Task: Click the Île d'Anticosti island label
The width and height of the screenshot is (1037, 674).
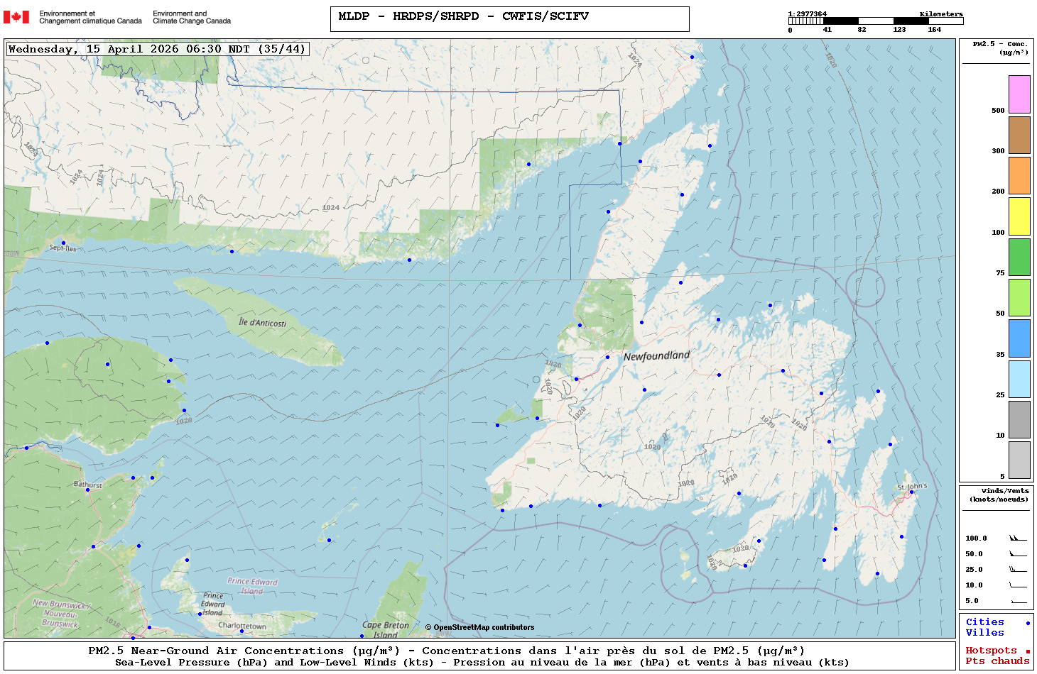Action: tap(262, 323)
